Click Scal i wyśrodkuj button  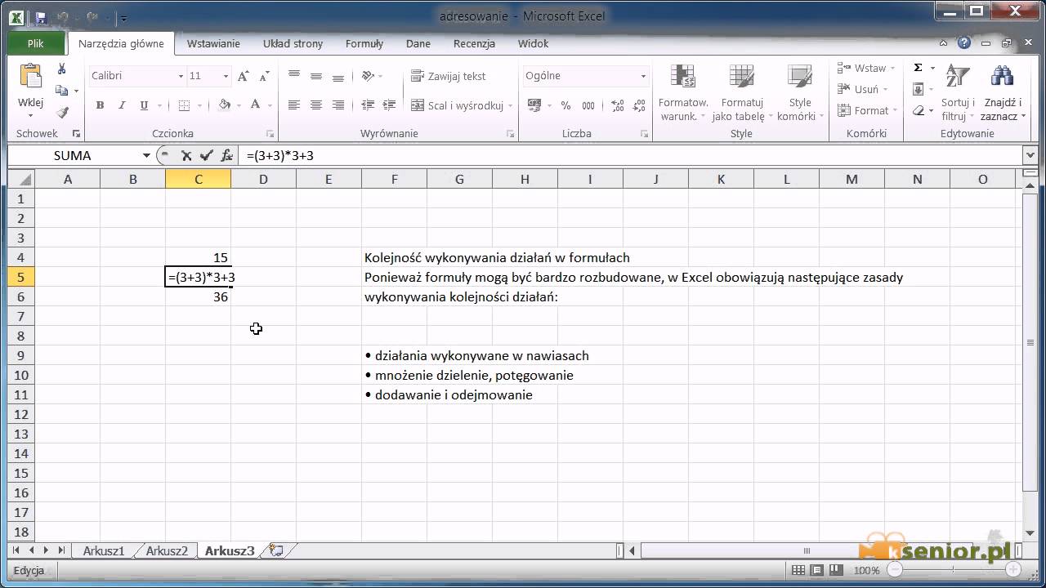click(x=462, y=105)
